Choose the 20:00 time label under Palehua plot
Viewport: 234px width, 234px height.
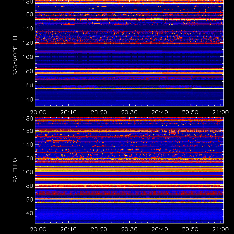click(38, 229)
